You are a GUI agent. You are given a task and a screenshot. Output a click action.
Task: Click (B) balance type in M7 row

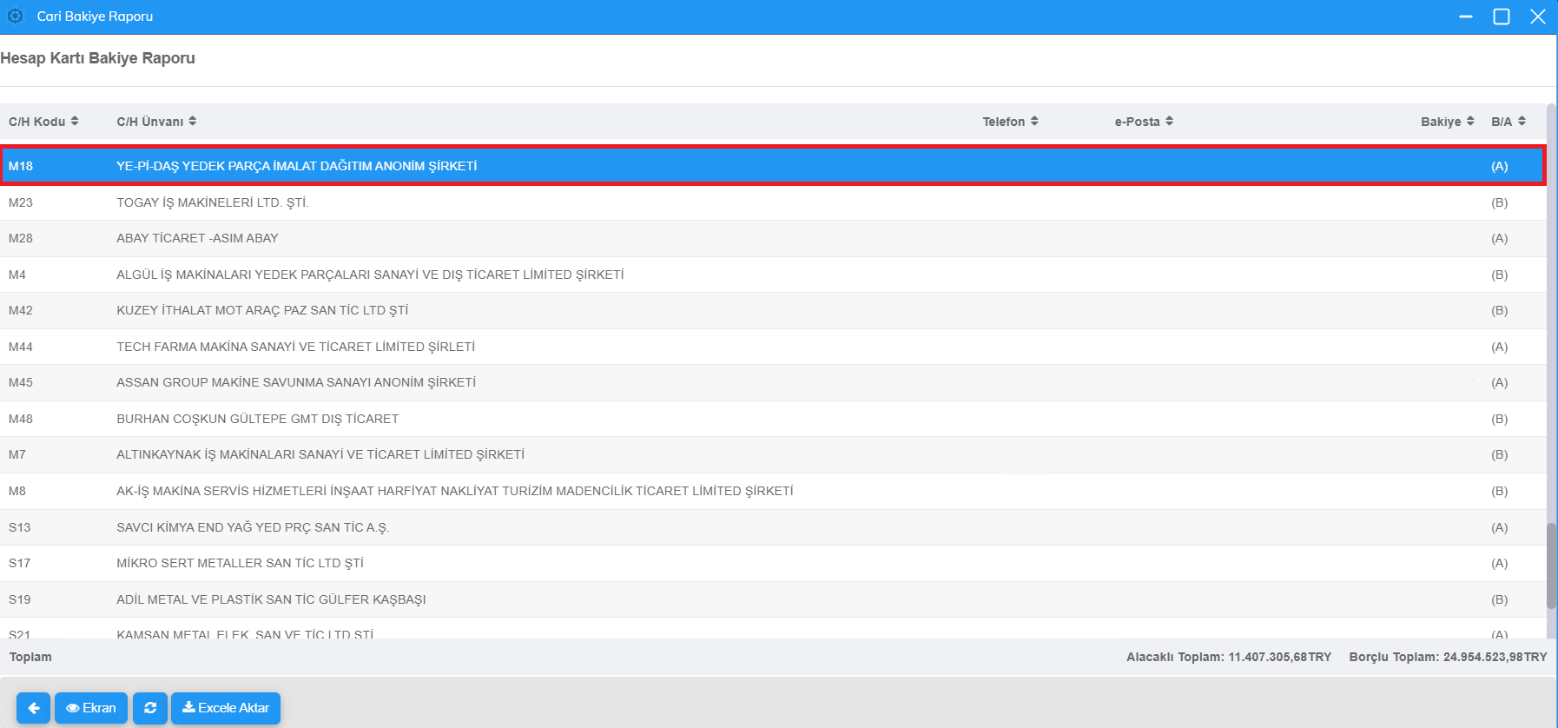pos(1500,454)
